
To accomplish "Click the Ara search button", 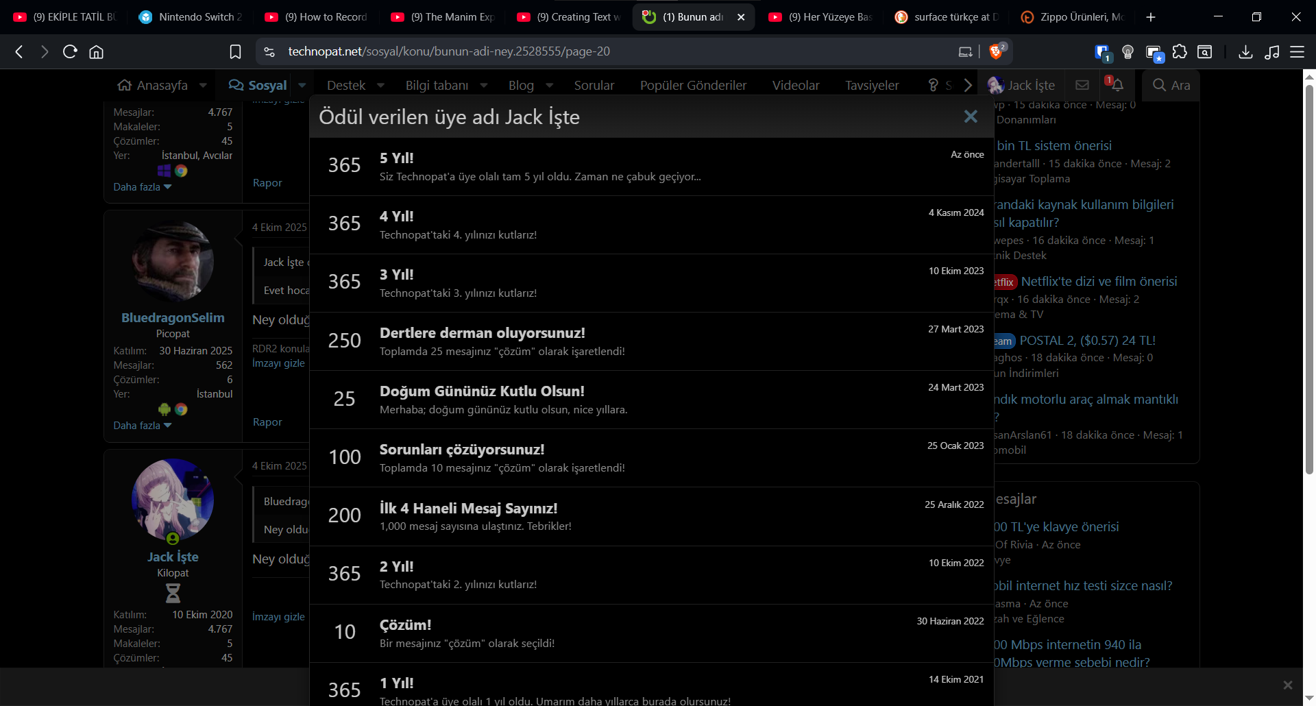I will (1171, 85).
